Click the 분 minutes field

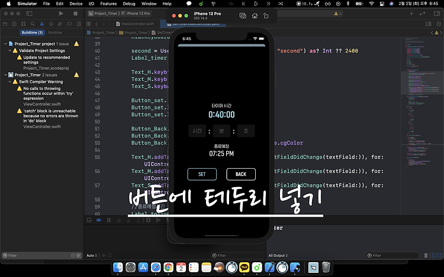(221, 131)
